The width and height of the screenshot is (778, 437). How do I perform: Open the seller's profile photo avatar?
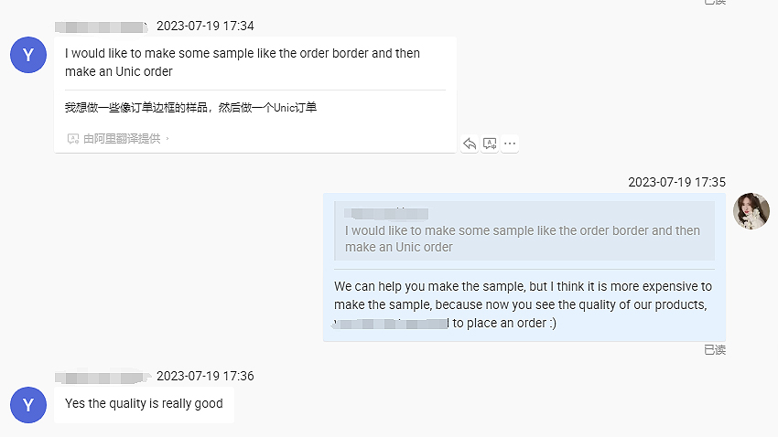751,211
